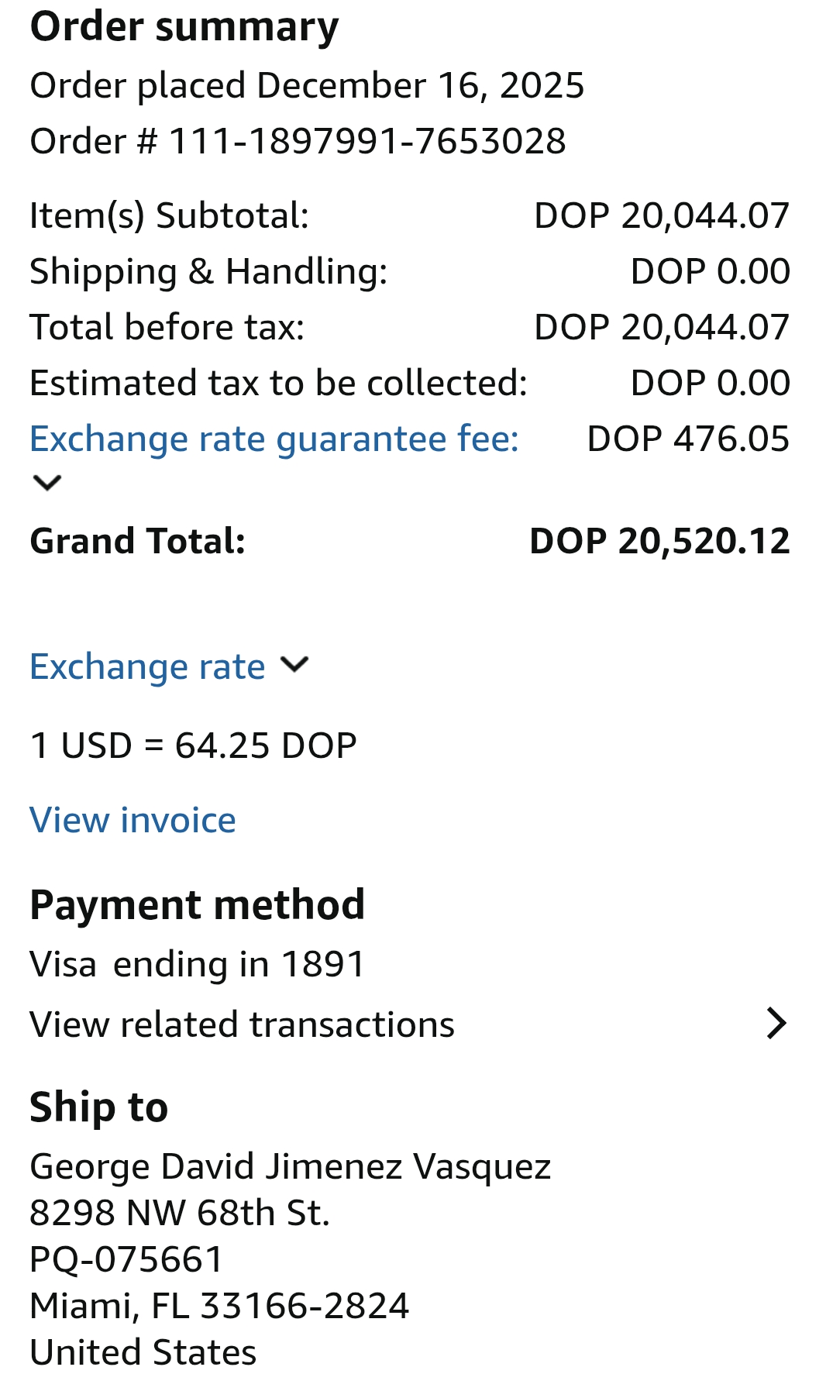Collapse the chevron next to Exchange rate

pyautogui.click(x=294, y=665)
